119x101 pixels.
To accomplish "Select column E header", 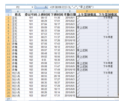I will [x=70, y=11].
